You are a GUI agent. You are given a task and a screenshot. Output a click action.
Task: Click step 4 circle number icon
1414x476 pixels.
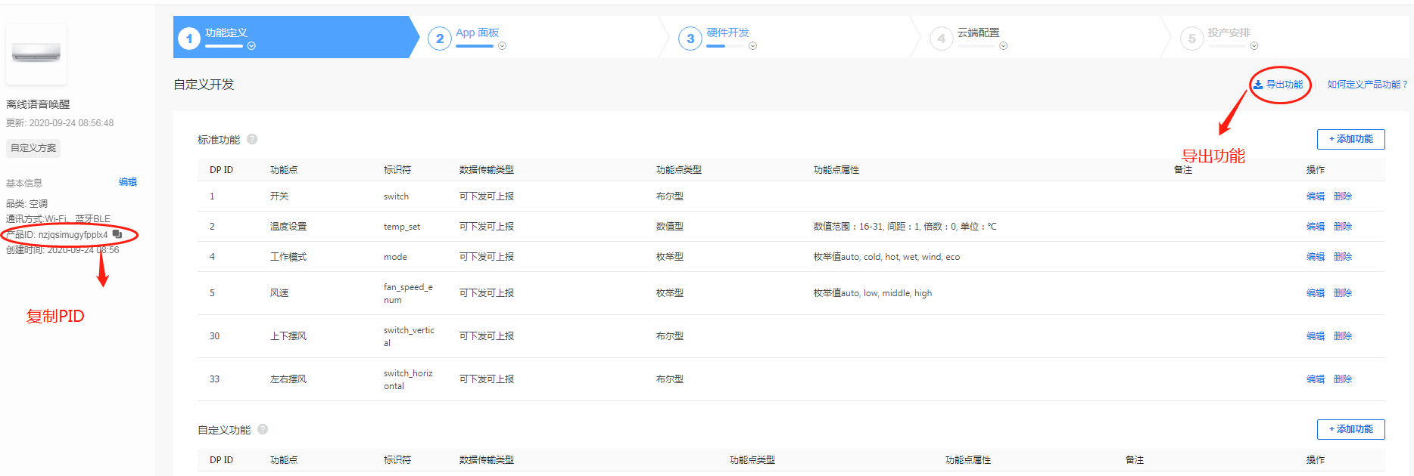(x=941, y=39)
